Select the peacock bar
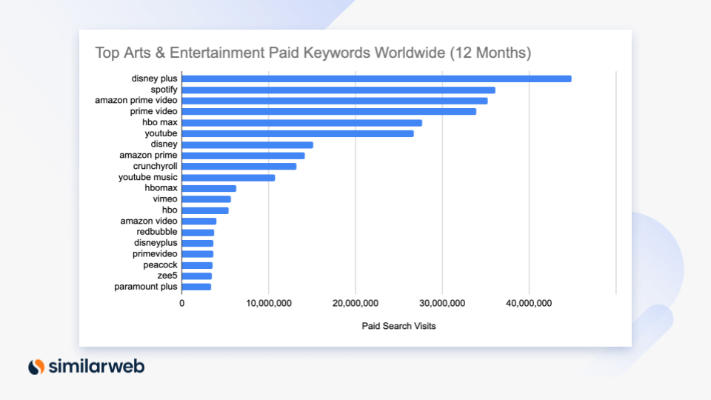 (x=197, y=265)
